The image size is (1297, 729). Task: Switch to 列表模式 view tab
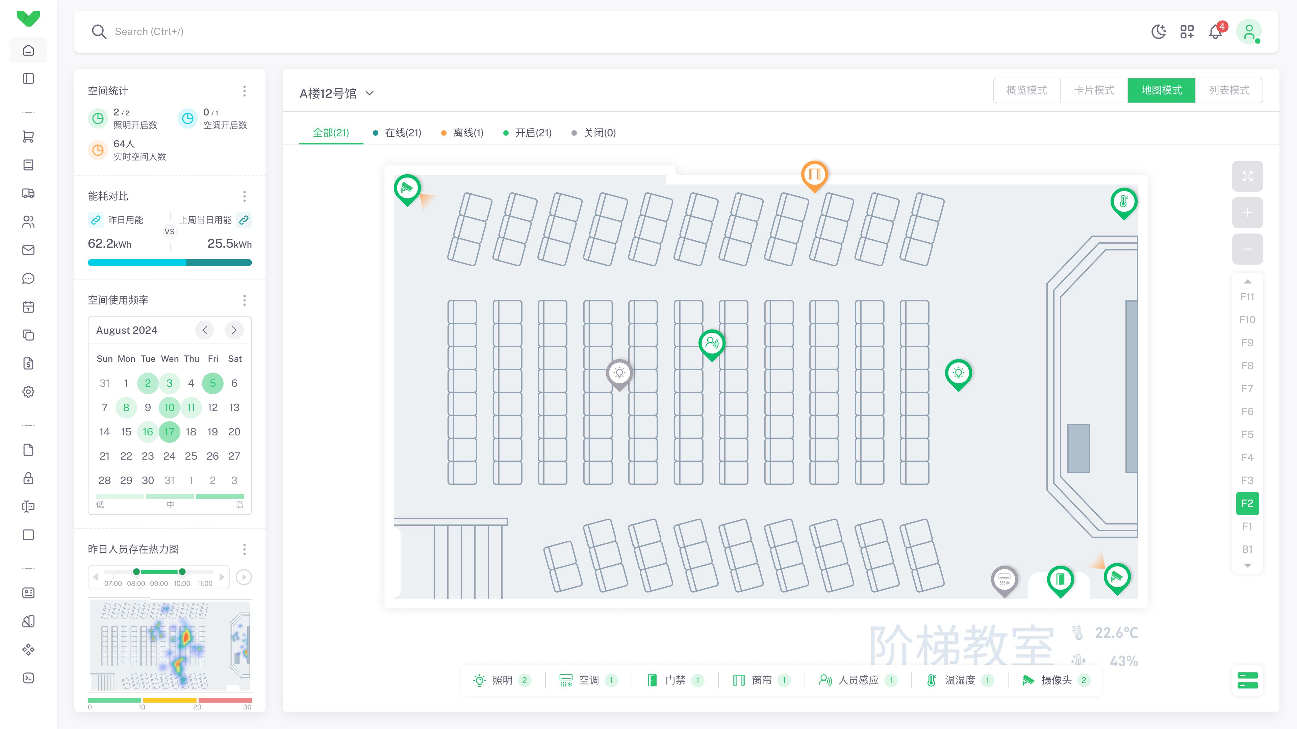tap(1229, 90)
